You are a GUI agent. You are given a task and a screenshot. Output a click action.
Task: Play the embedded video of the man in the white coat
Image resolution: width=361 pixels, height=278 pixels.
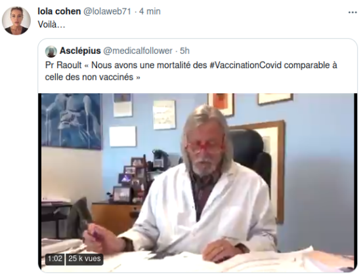point(198,182)
